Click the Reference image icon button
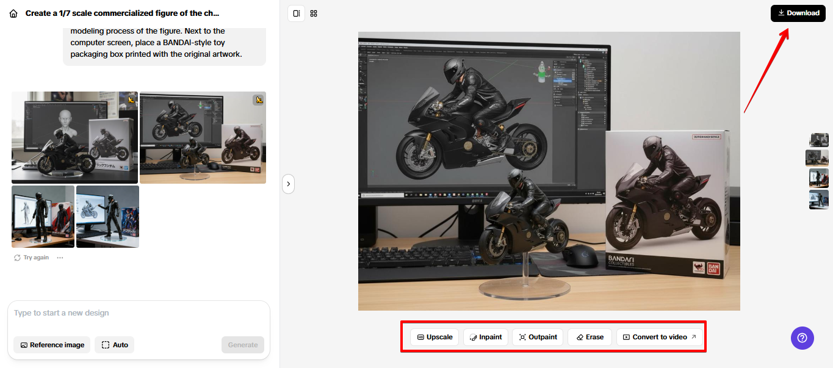This screenshot has height=368, width=833. click(23, 345)
